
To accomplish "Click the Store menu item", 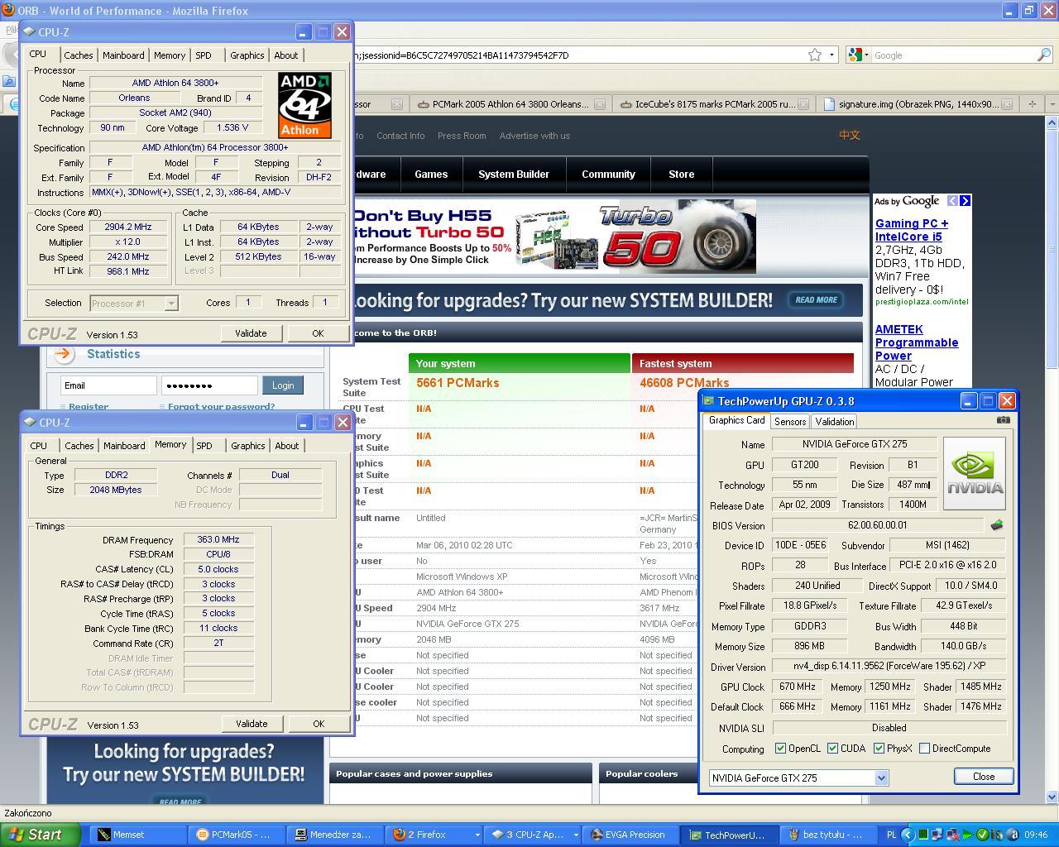I will 682,175.
